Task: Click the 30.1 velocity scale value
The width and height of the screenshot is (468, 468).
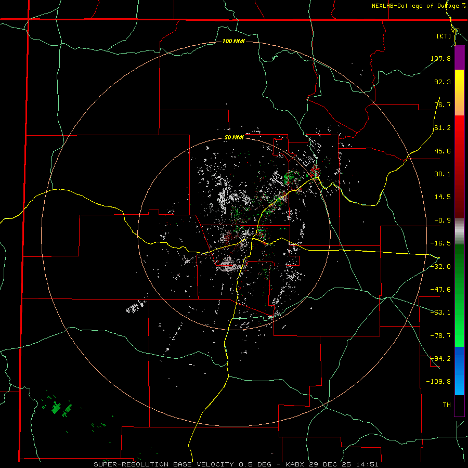Action: pos(443,174)
